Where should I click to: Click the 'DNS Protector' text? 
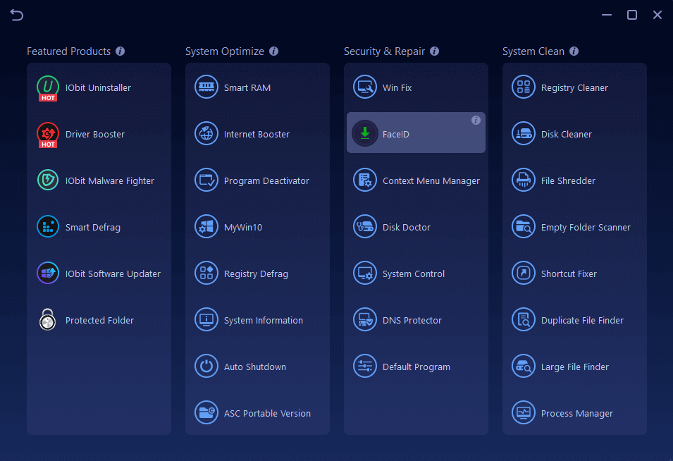coord(412,320)
